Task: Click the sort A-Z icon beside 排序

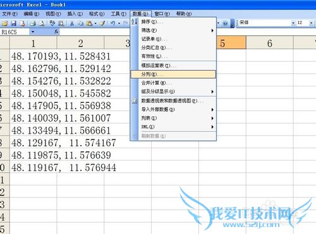Action: click(135, 21)
